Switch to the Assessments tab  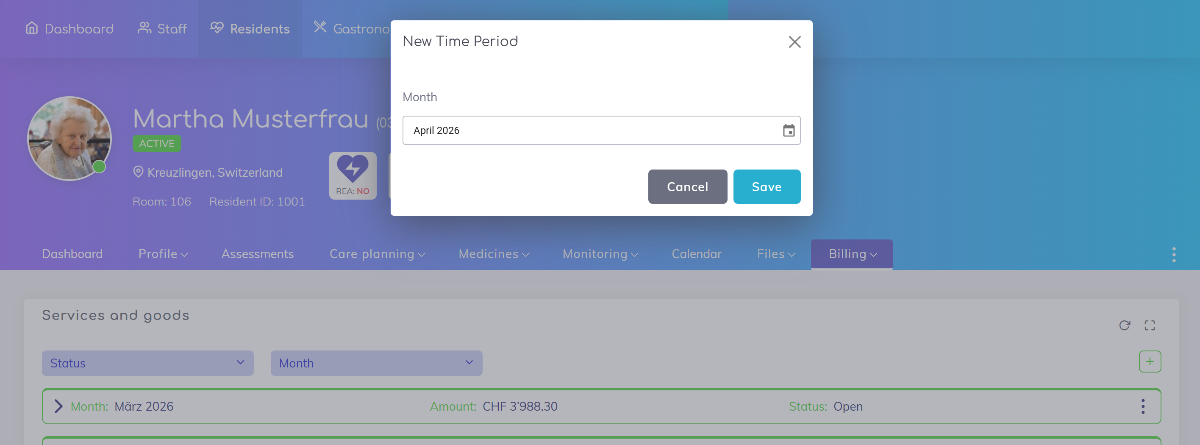pos(257,254)
